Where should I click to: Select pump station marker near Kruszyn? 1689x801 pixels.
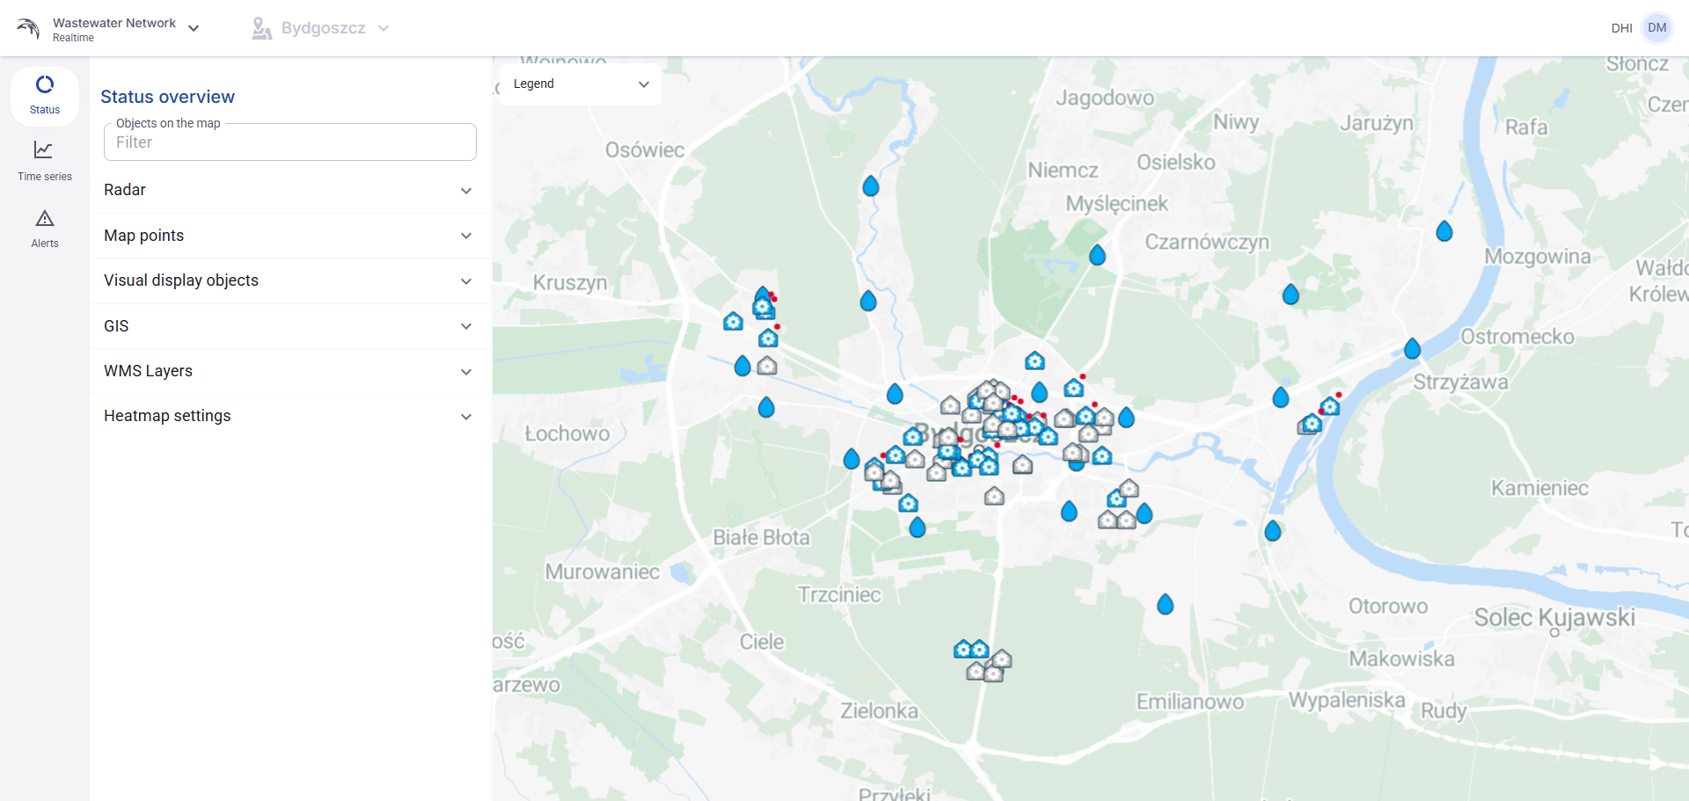pyautogui.click(x=733, y=321)
